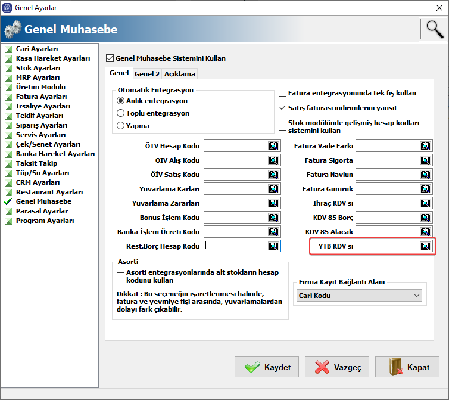Click browse icon beside Fatura Vade Farkı
This screenshot has height=400, width=449.
click(425, 146)
